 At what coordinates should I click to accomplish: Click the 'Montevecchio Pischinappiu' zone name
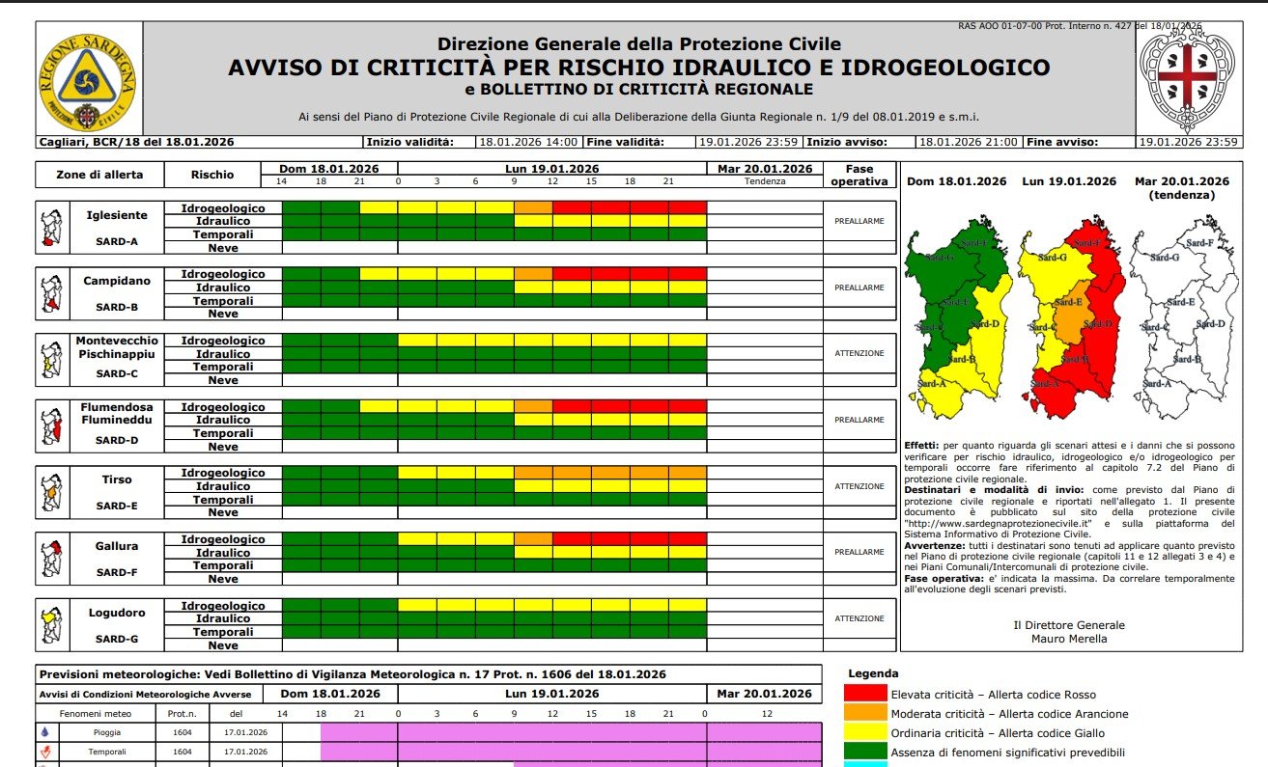[118, 347]
